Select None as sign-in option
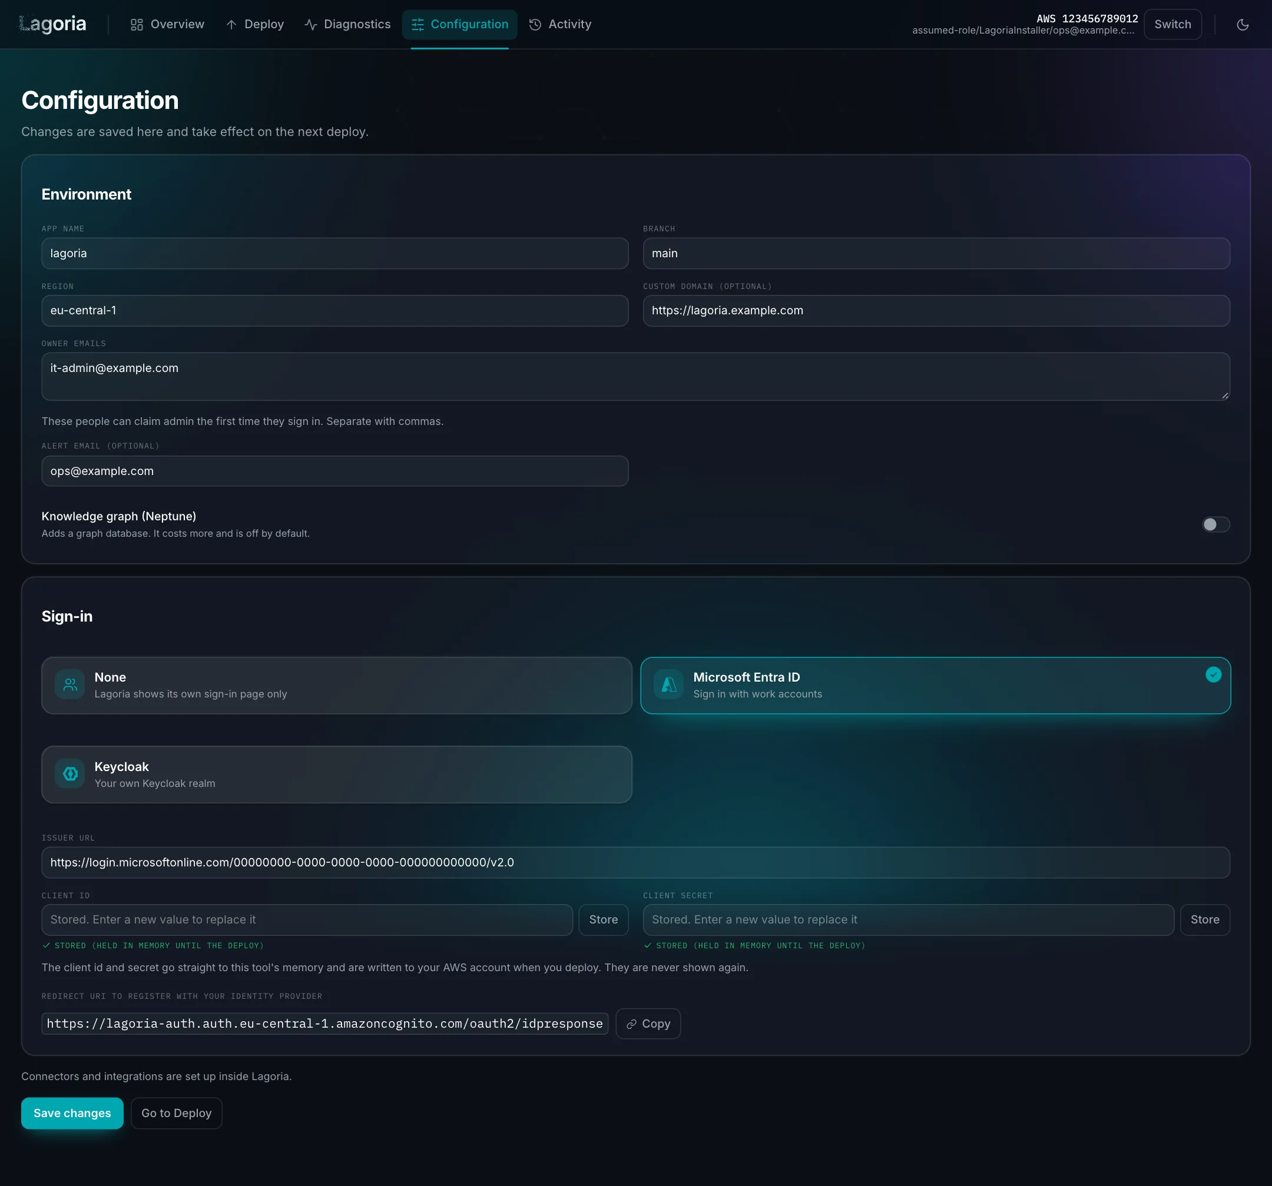This screenshot has width=1272, height=1186. click(x=337, y=685)
